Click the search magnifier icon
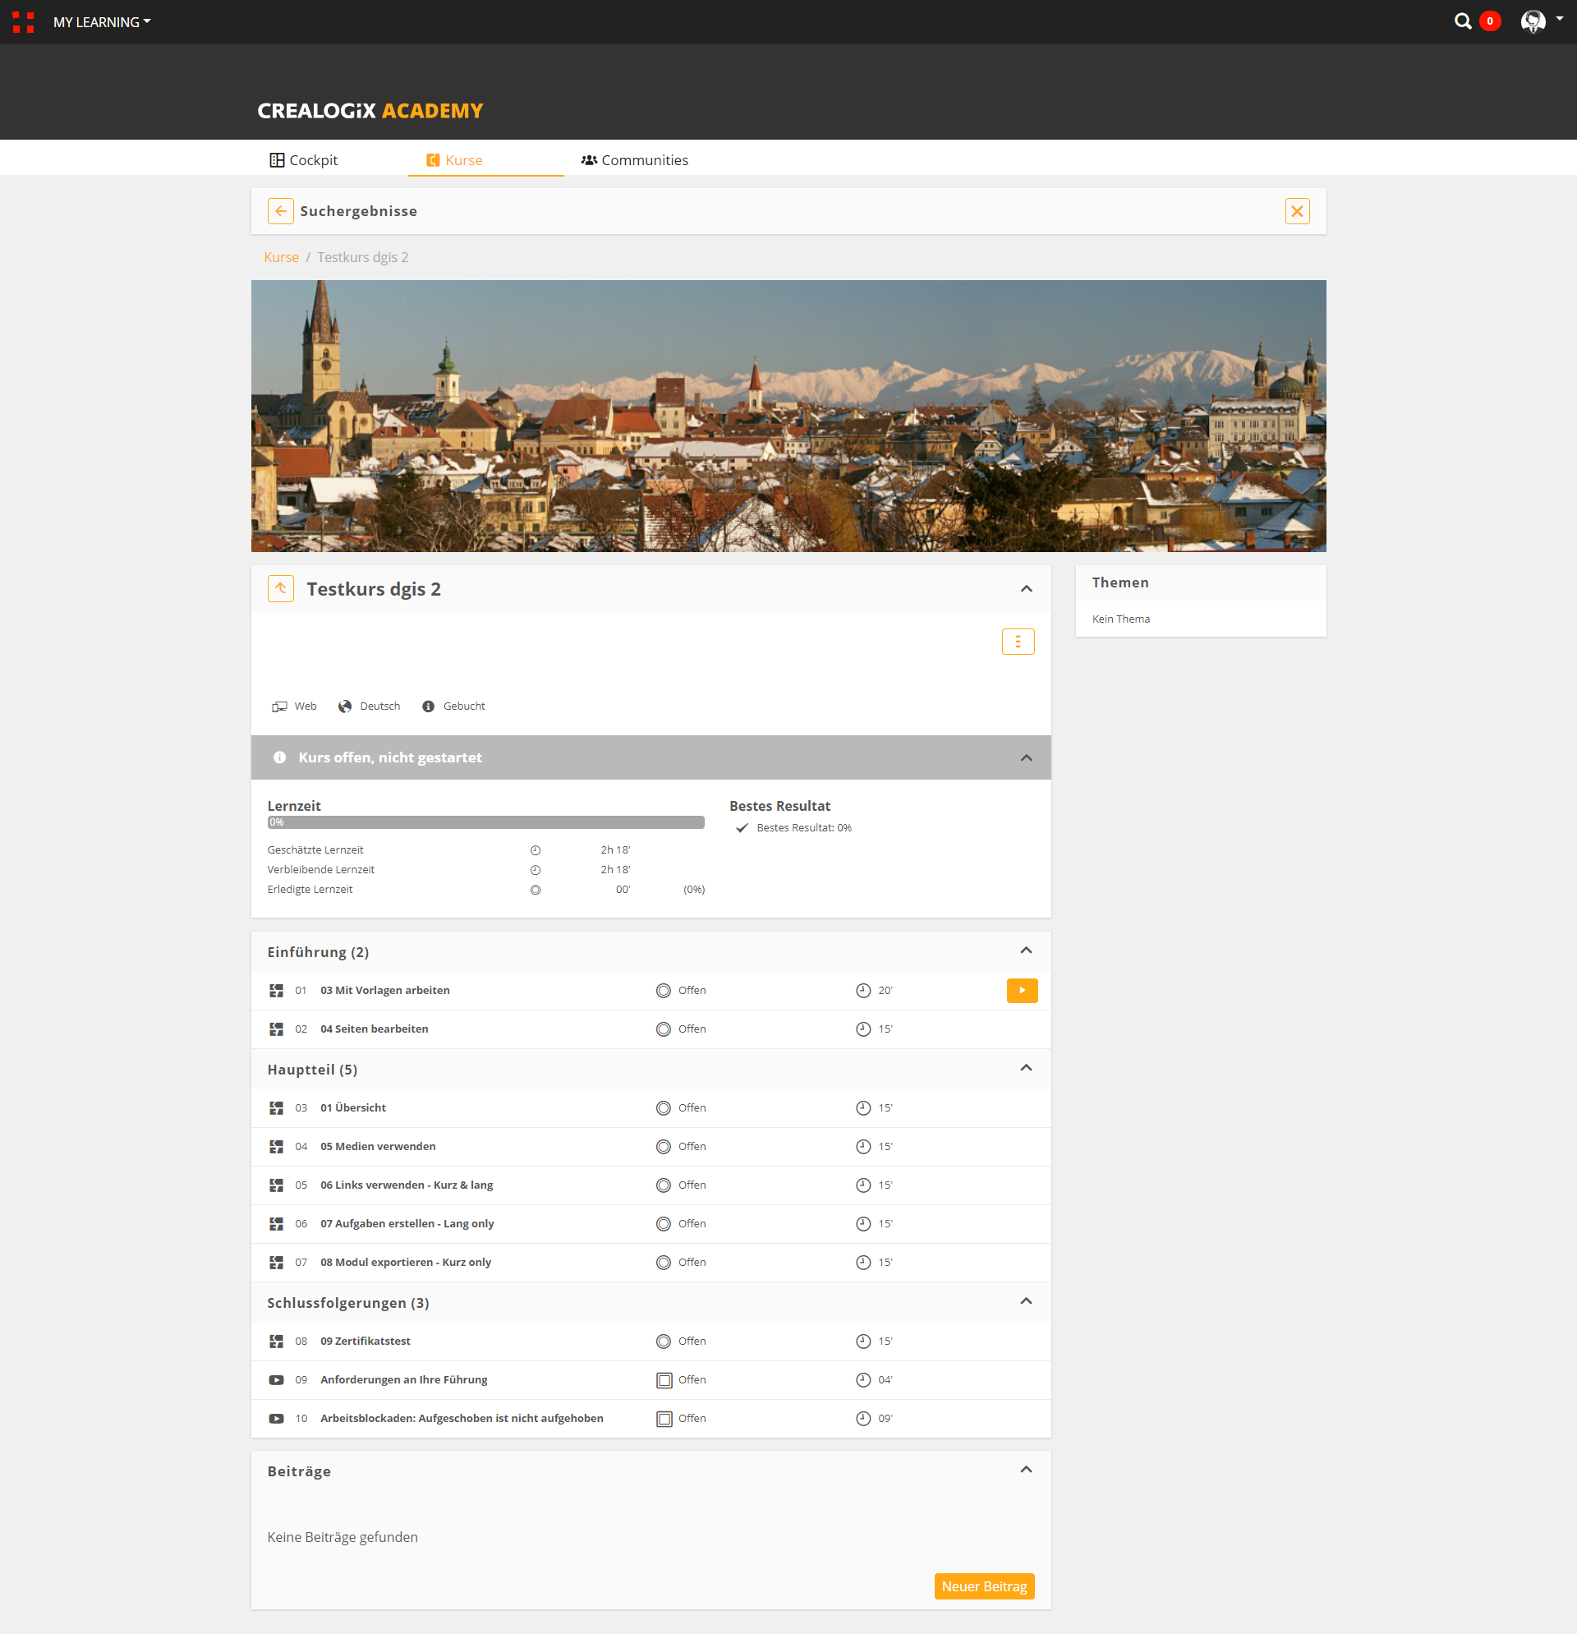This screenshot has height=1634, width=1577. 1462,21
